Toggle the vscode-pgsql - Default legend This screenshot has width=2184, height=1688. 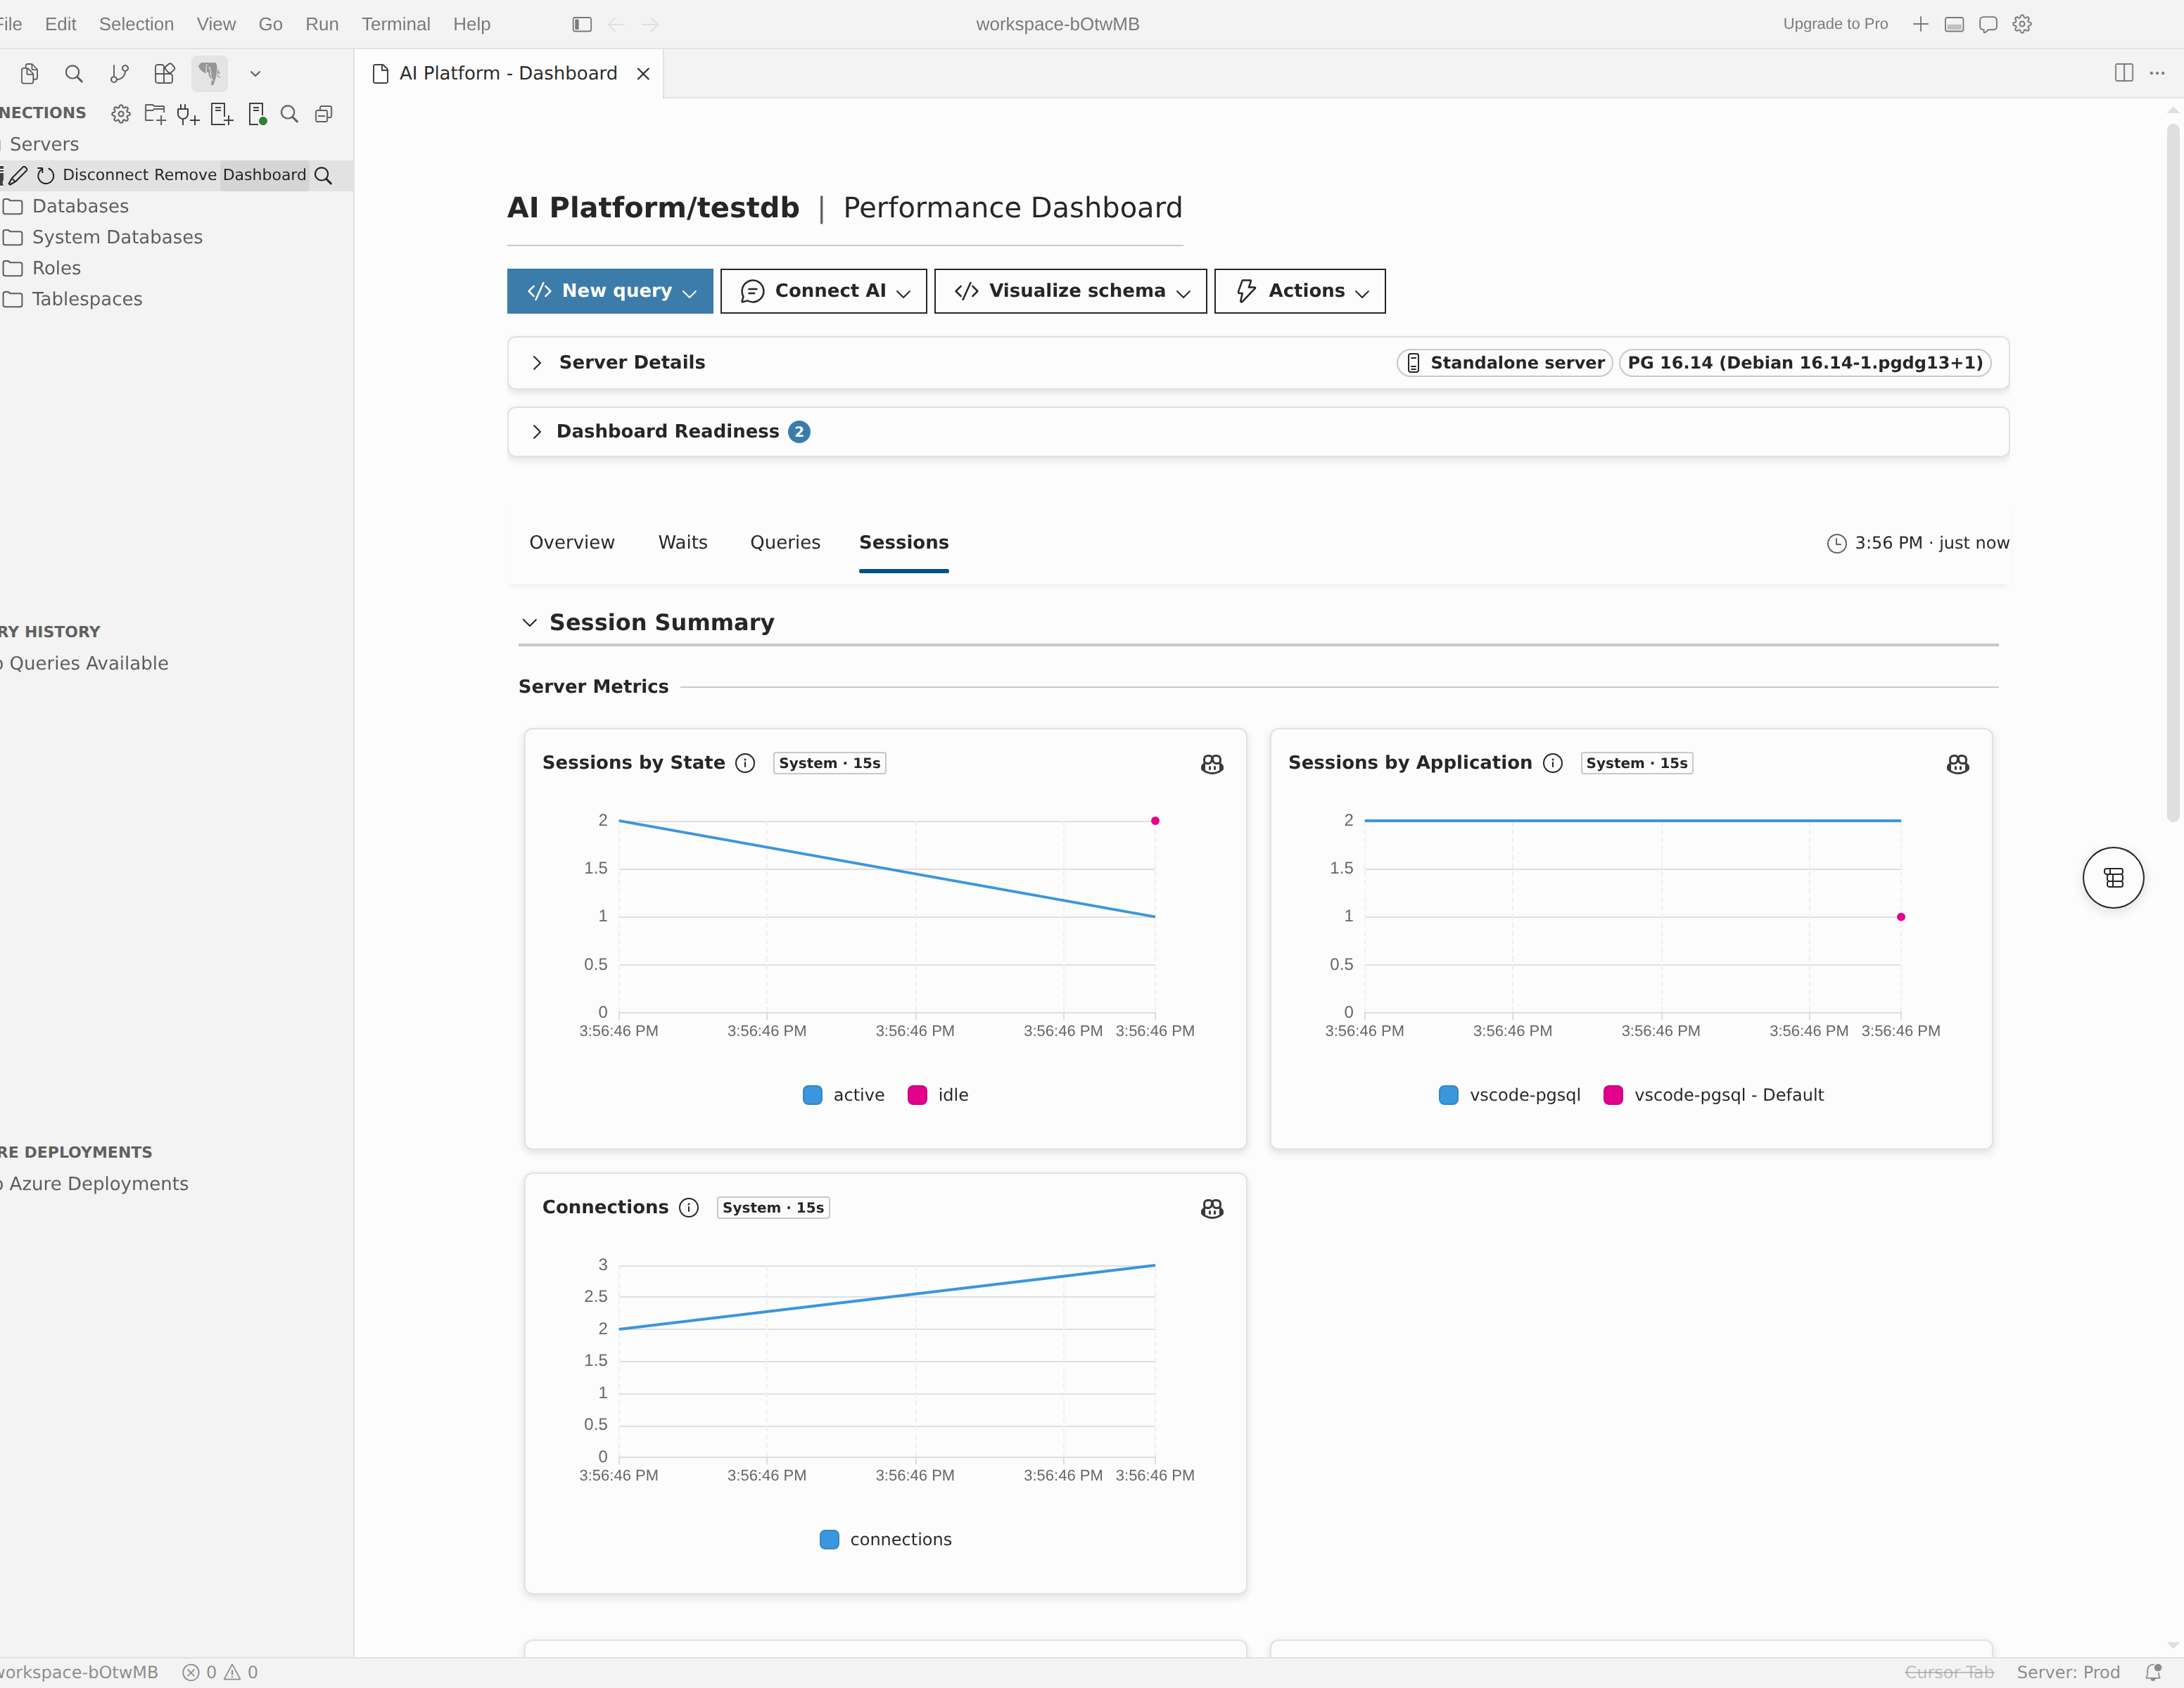1714,1094
